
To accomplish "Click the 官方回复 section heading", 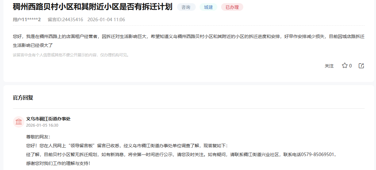I will [23, 98].
